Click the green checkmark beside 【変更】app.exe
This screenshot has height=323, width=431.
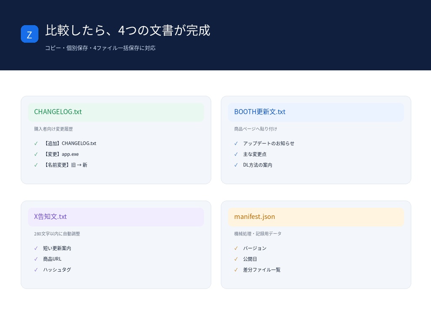click(x=36, y=154)
